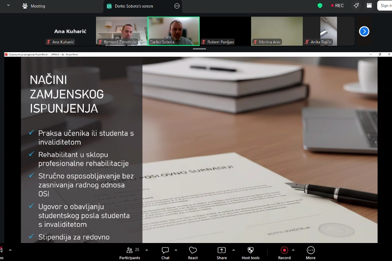
Task: Unmute Marina Anic's microphone
Action: pyautogui.click(x=255, y=42)
